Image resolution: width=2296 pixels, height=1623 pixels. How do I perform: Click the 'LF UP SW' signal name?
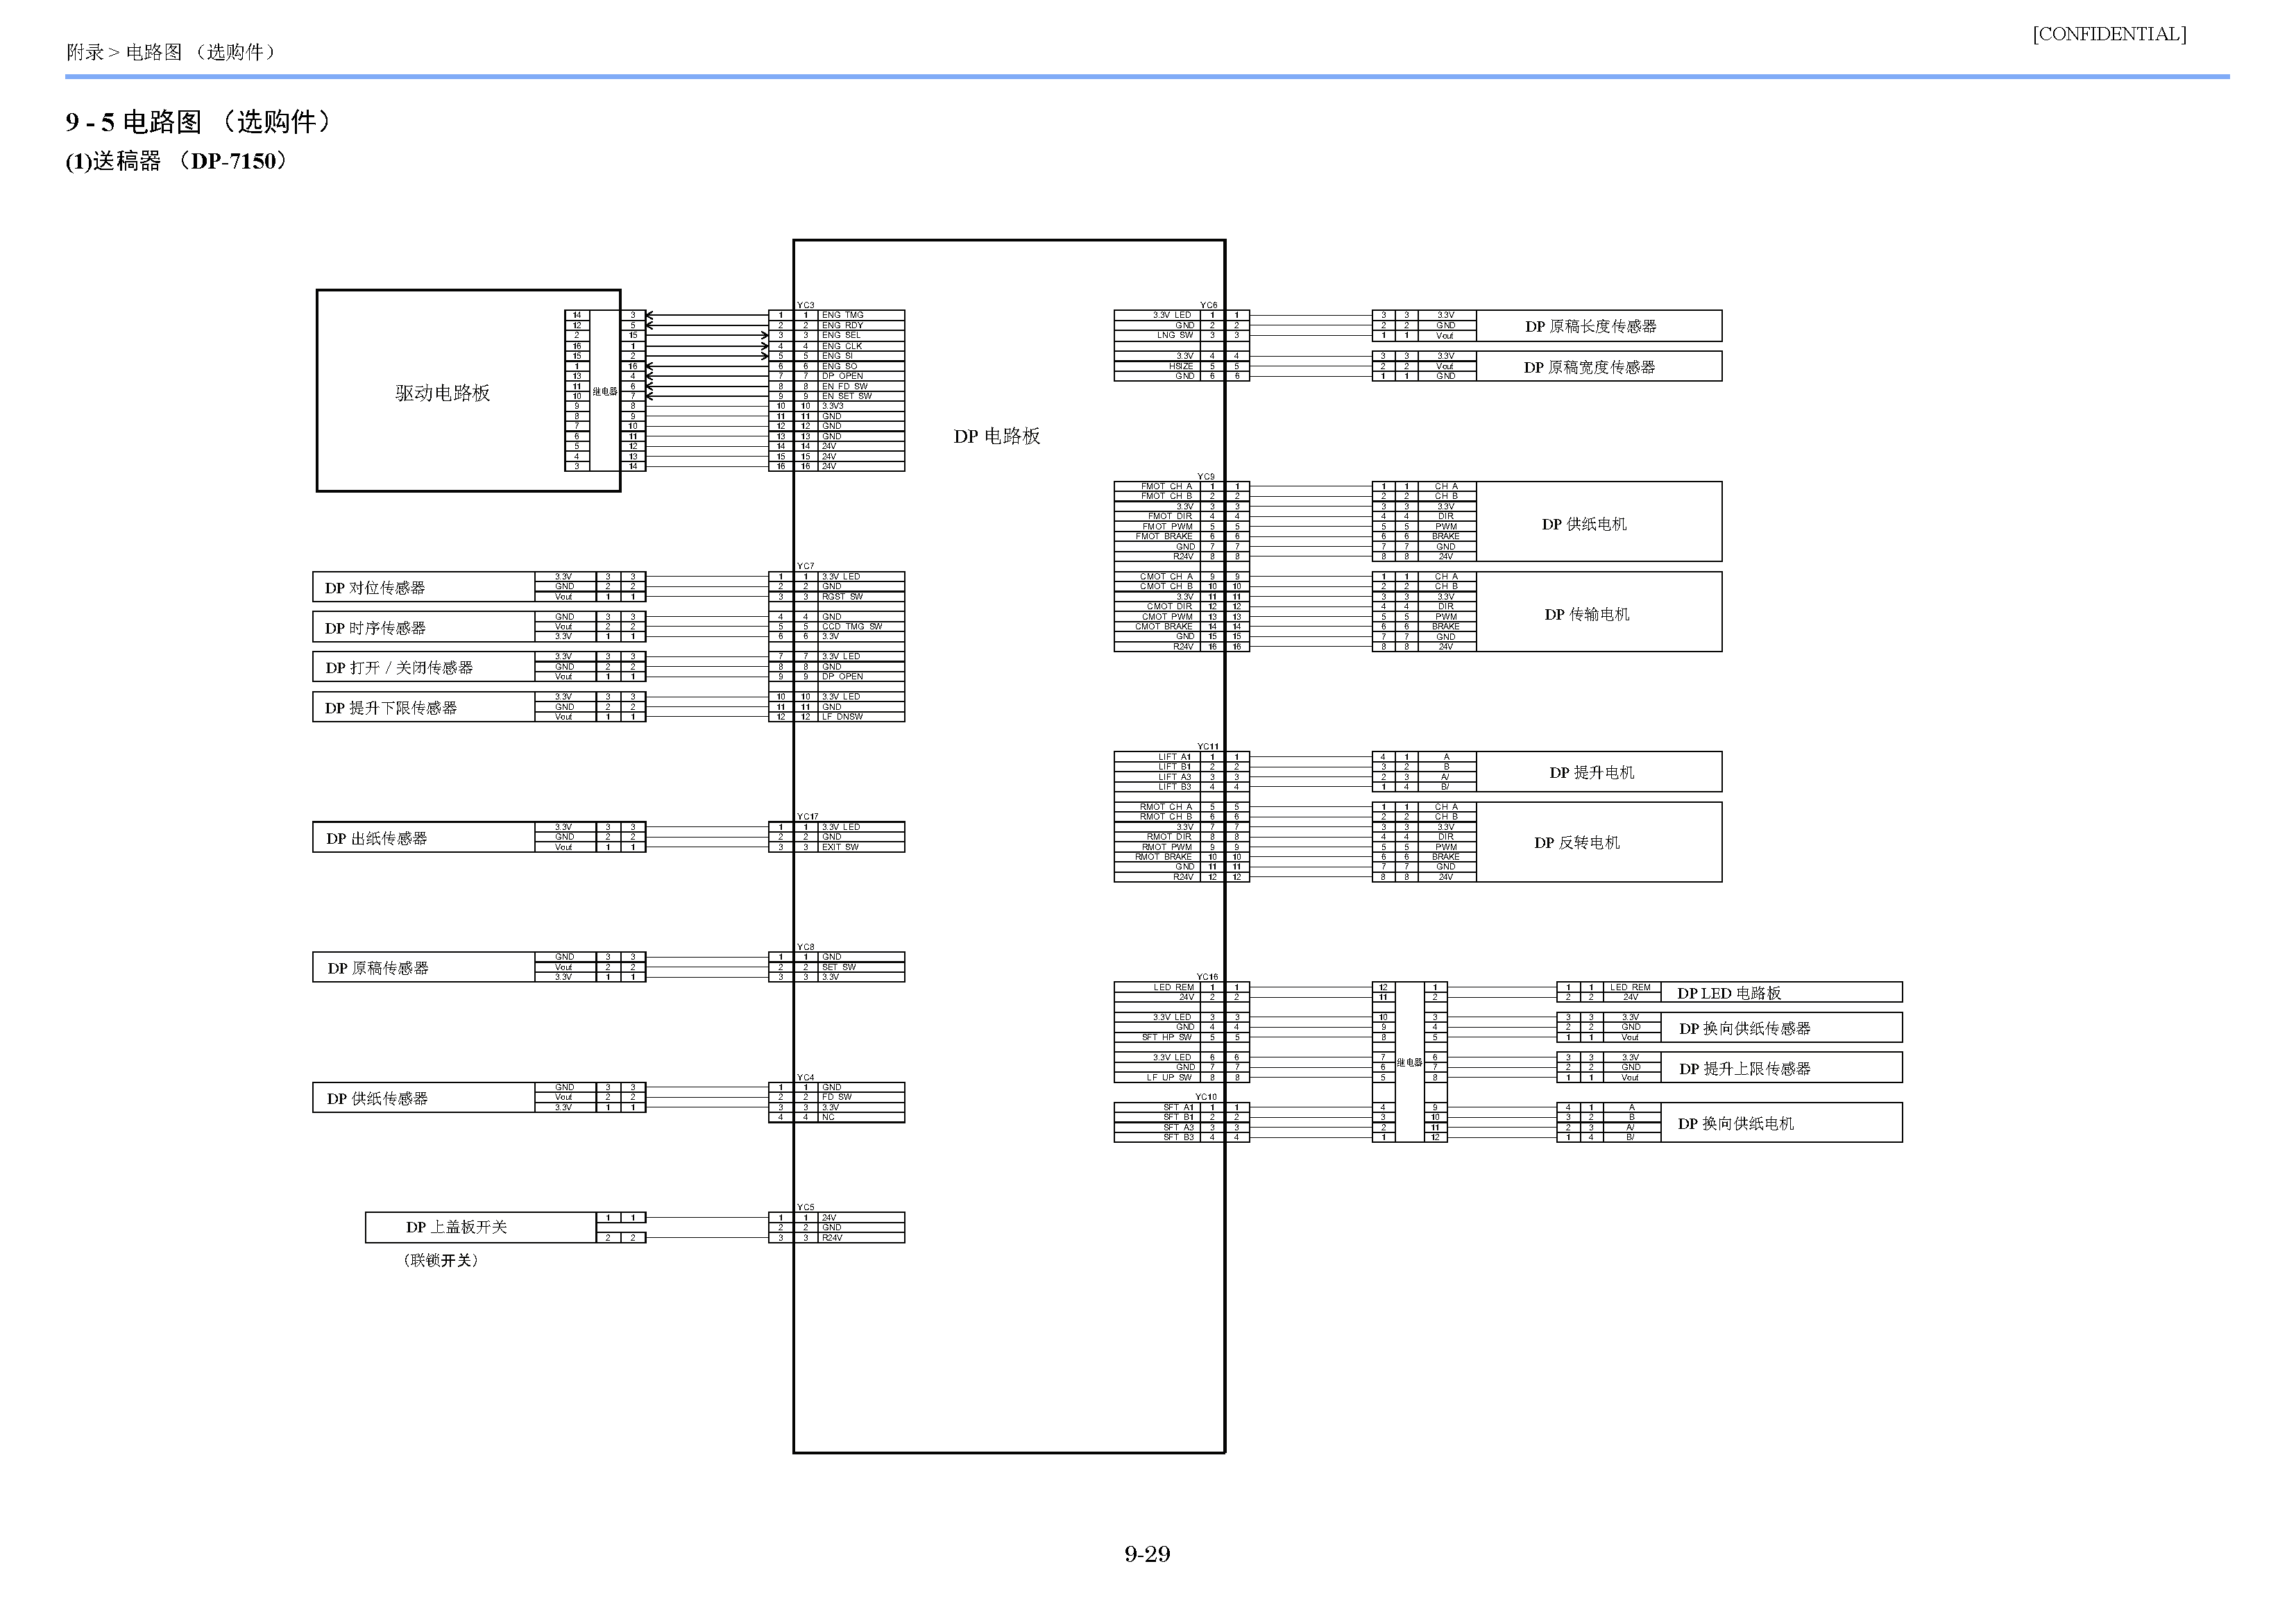click(1170, 1077)
